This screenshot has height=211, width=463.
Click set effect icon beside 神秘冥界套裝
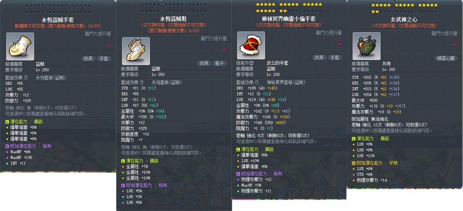click(x=256, y=82)
